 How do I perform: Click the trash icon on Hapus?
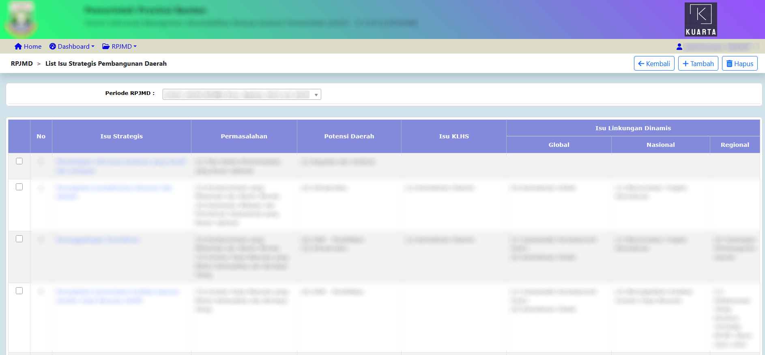tap(729, 64)
